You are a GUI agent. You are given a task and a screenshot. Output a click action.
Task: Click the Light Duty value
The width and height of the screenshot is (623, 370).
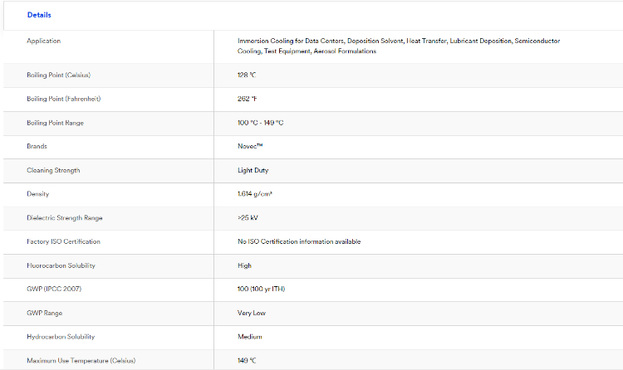pos(253,170)
